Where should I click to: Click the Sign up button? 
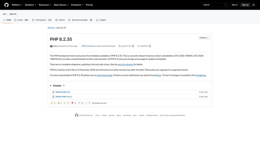pyautogui.click(x=245, y=5)
